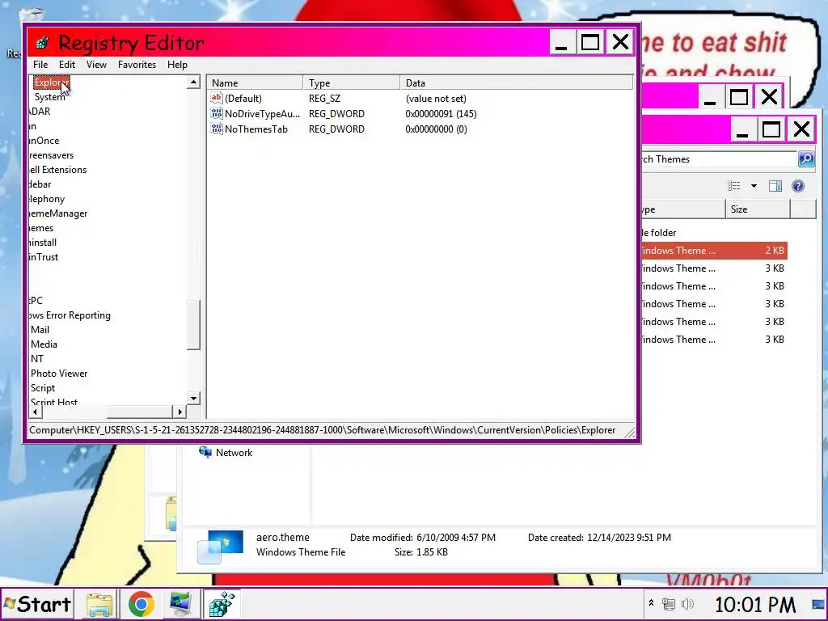Image resolution: width=828 pixels, height=621 pixels.
Task: Select the Screensavers key in the tree
Action: (51, 155)
